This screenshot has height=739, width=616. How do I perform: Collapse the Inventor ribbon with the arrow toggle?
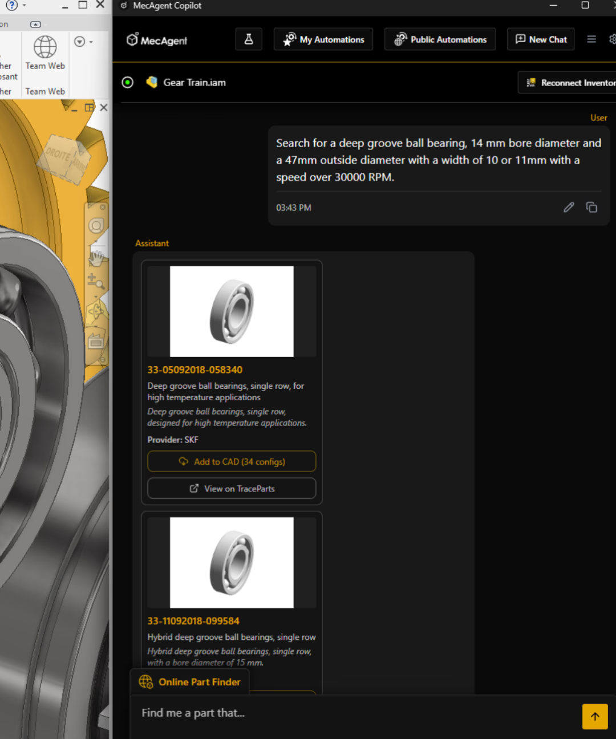coord(36,25)
